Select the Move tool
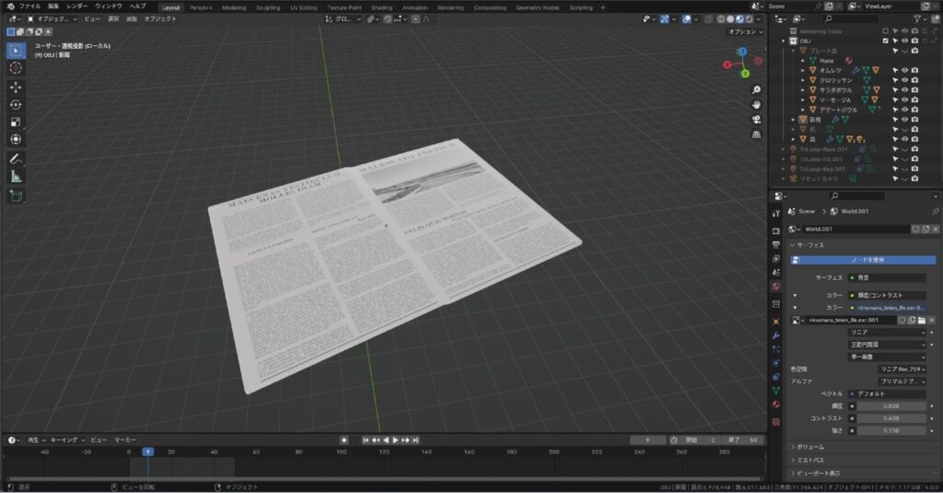Image resolution: width=943 pixels, height=493 pixels. [x=16, y=88]
